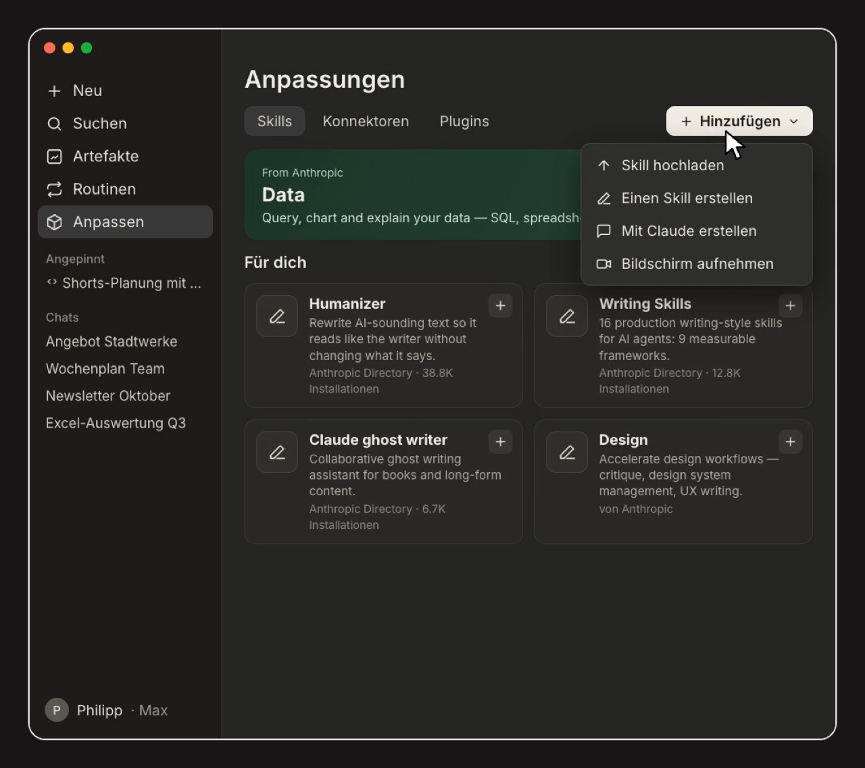
Task: Select the Skills tab
Action: (x=274, y=122)
